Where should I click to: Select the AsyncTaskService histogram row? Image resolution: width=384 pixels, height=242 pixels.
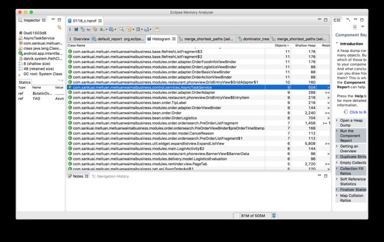[x=198, y=87]
